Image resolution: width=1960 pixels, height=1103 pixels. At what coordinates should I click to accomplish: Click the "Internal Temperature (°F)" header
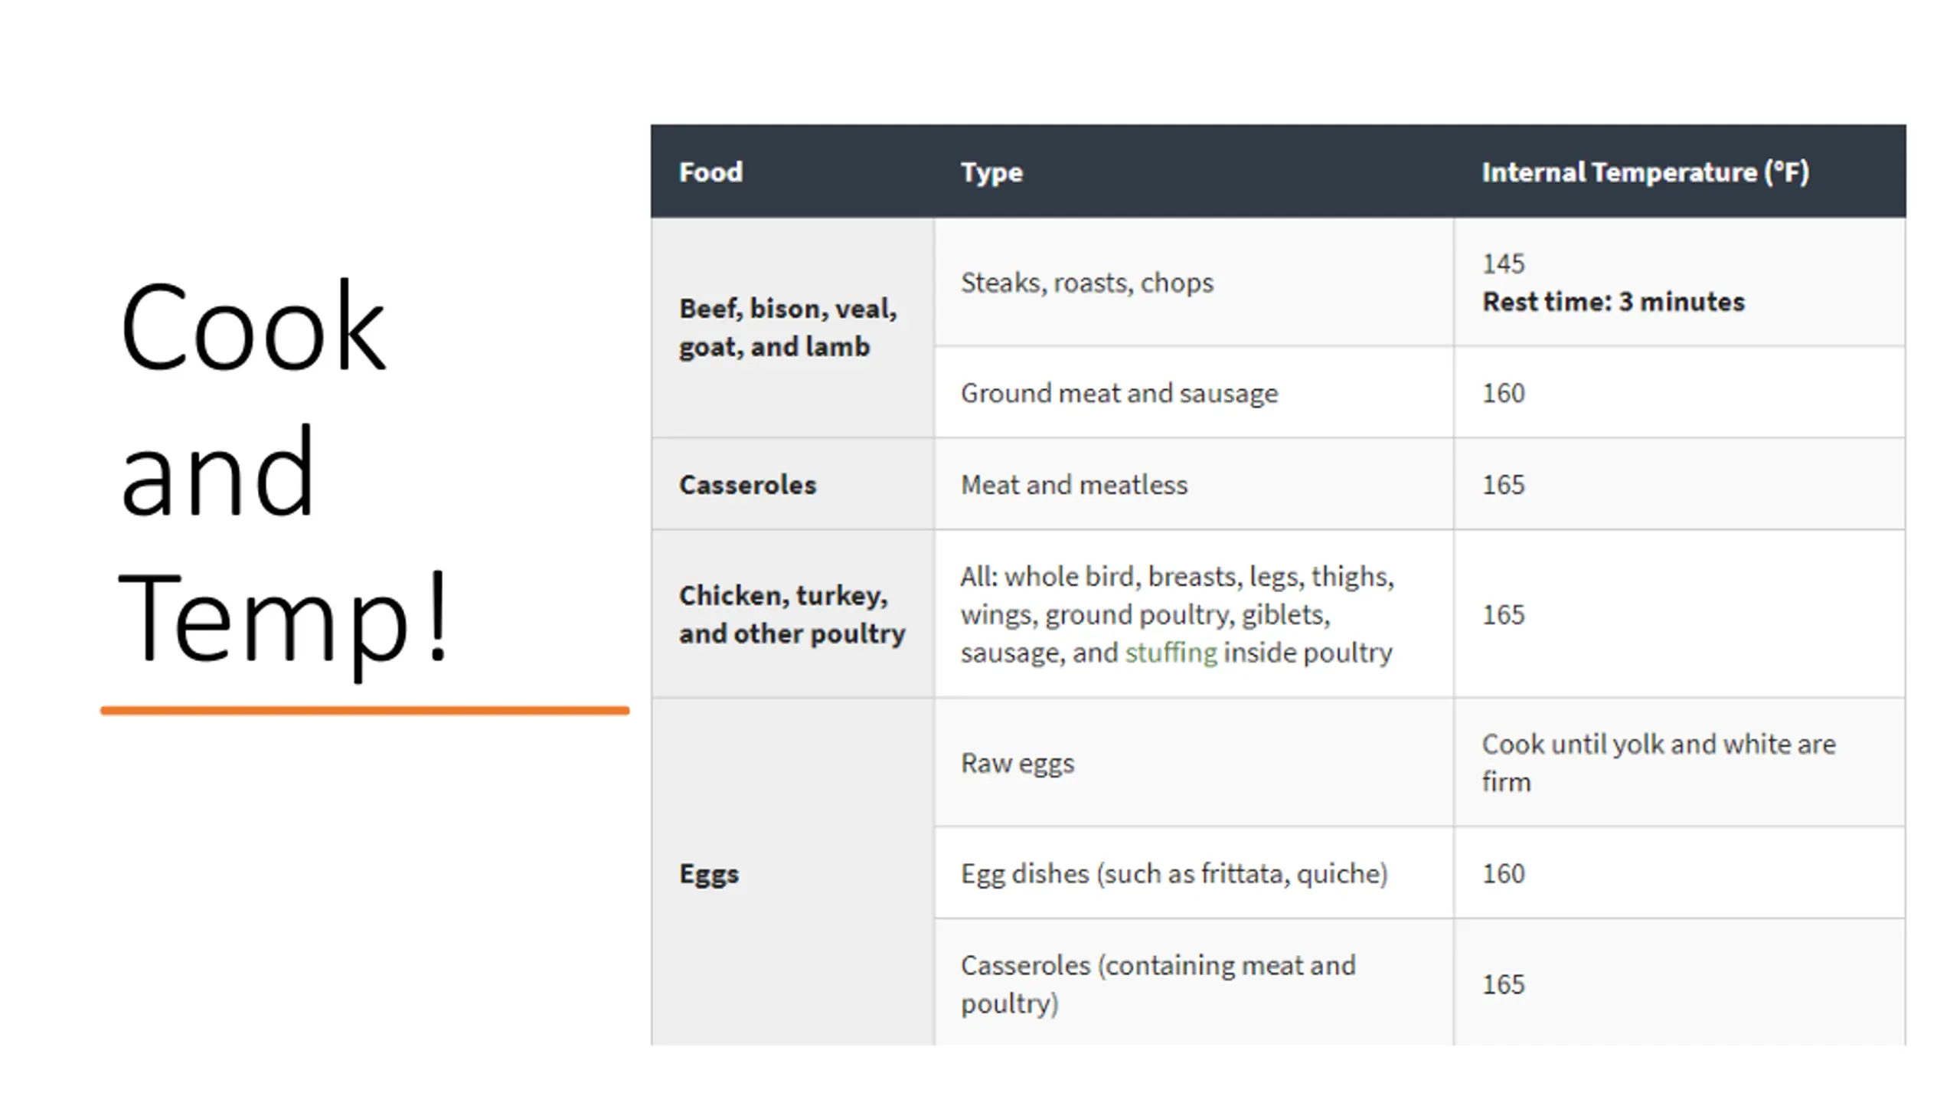point(1645,172)
